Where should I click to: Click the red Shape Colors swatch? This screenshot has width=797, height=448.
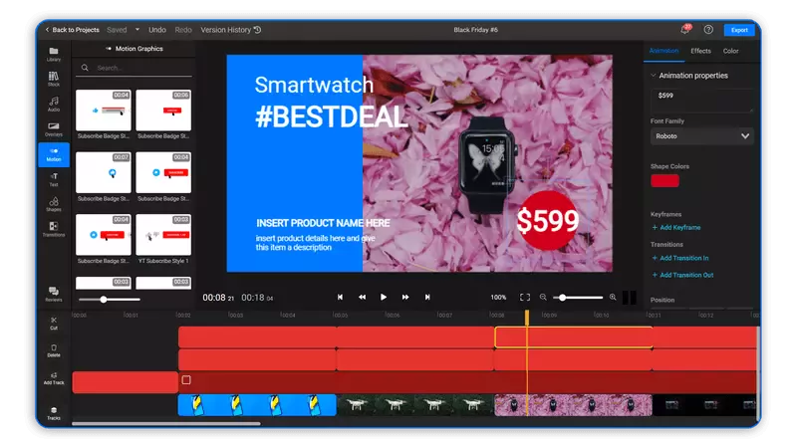(664, 181)
